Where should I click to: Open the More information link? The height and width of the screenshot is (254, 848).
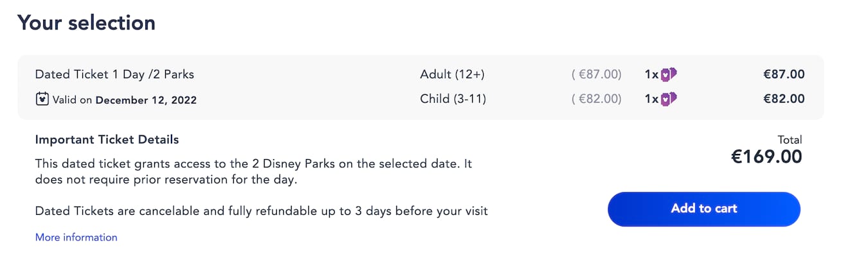tap(76, 237)
